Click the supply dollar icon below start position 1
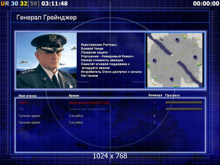 (199, 64)
